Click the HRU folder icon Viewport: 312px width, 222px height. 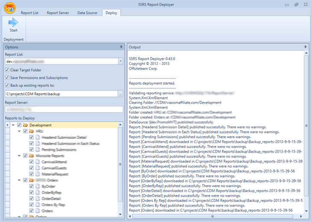pos(32,131)
